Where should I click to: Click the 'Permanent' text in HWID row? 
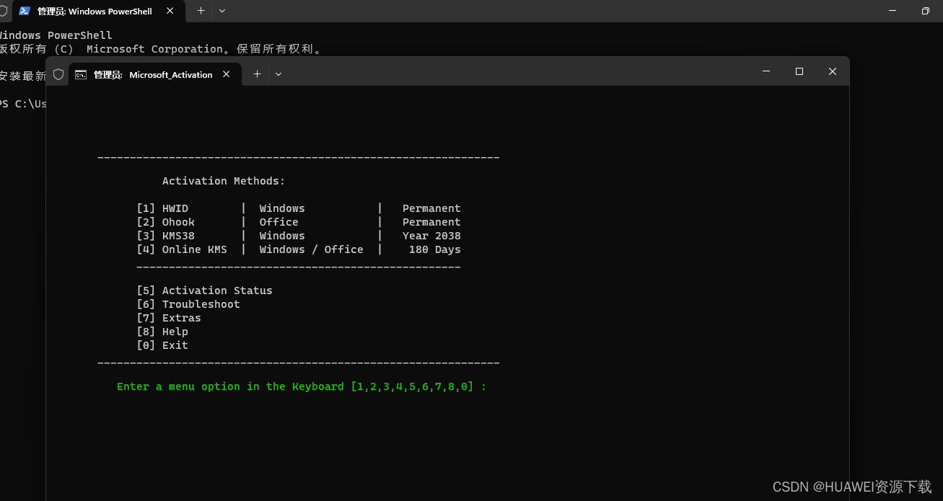tap(431, 208)
